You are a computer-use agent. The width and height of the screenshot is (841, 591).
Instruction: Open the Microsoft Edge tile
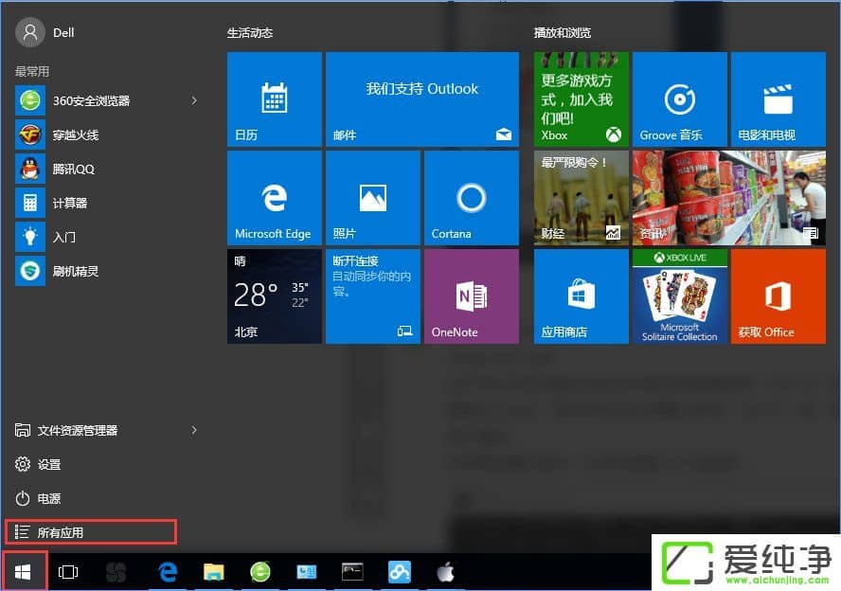coord(274,197)
